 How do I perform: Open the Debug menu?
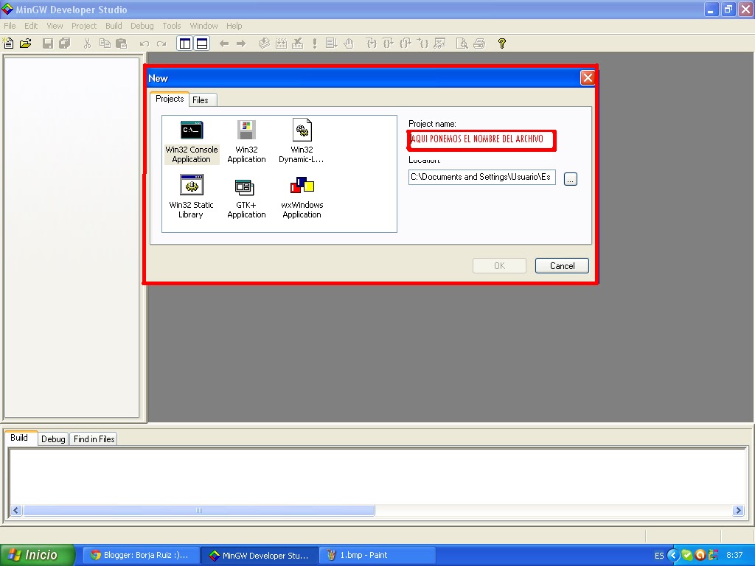(142, 26)
